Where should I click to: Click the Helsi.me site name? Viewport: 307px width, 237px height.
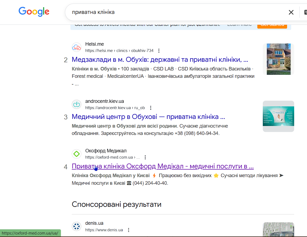94,44
